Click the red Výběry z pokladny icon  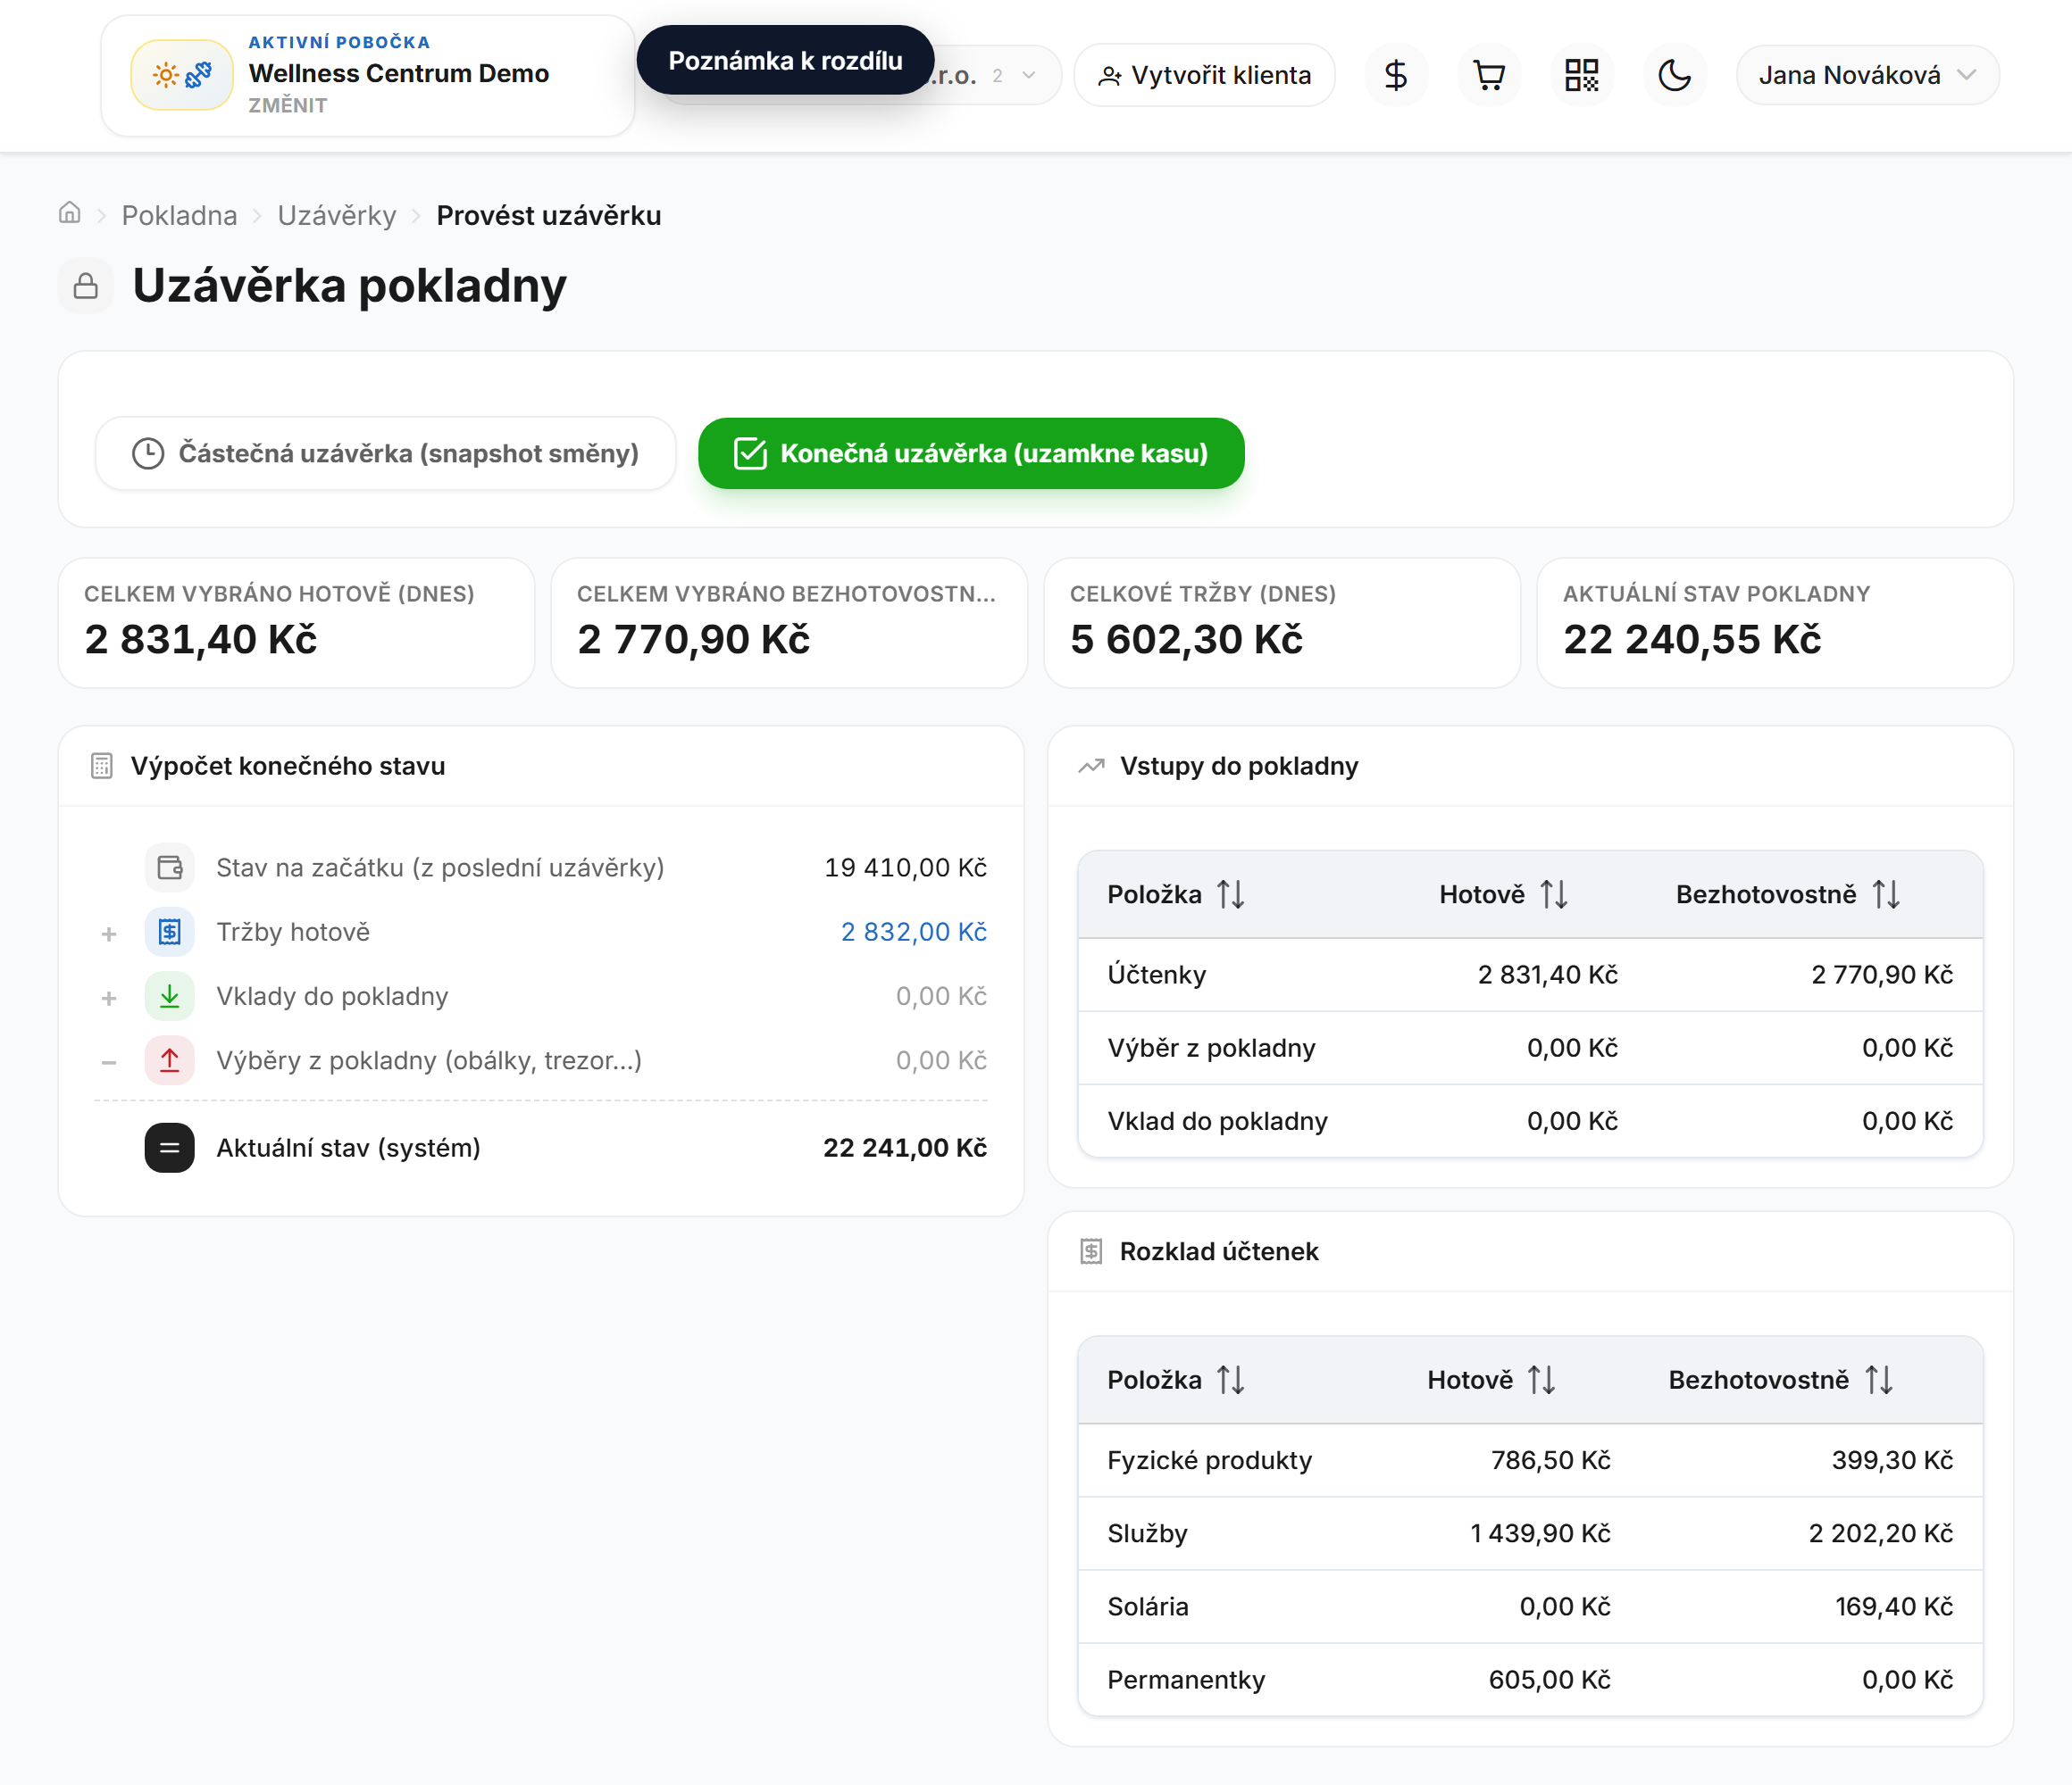[x=170, y=1060]
